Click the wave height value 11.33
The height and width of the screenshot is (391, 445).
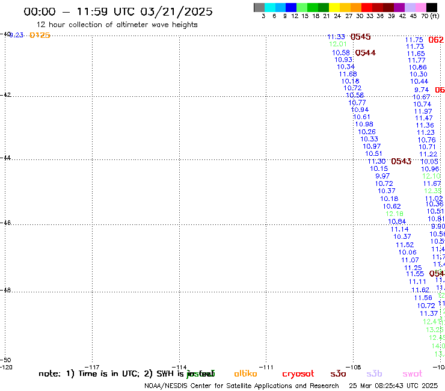336,37
